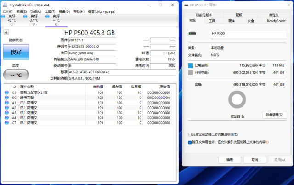
Task: Select drive E: status icon
Action: tap(47, 17)
